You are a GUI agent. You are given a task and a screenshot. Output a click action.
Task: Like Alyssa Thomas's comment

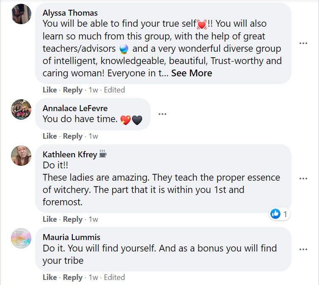tap(49, 90)
